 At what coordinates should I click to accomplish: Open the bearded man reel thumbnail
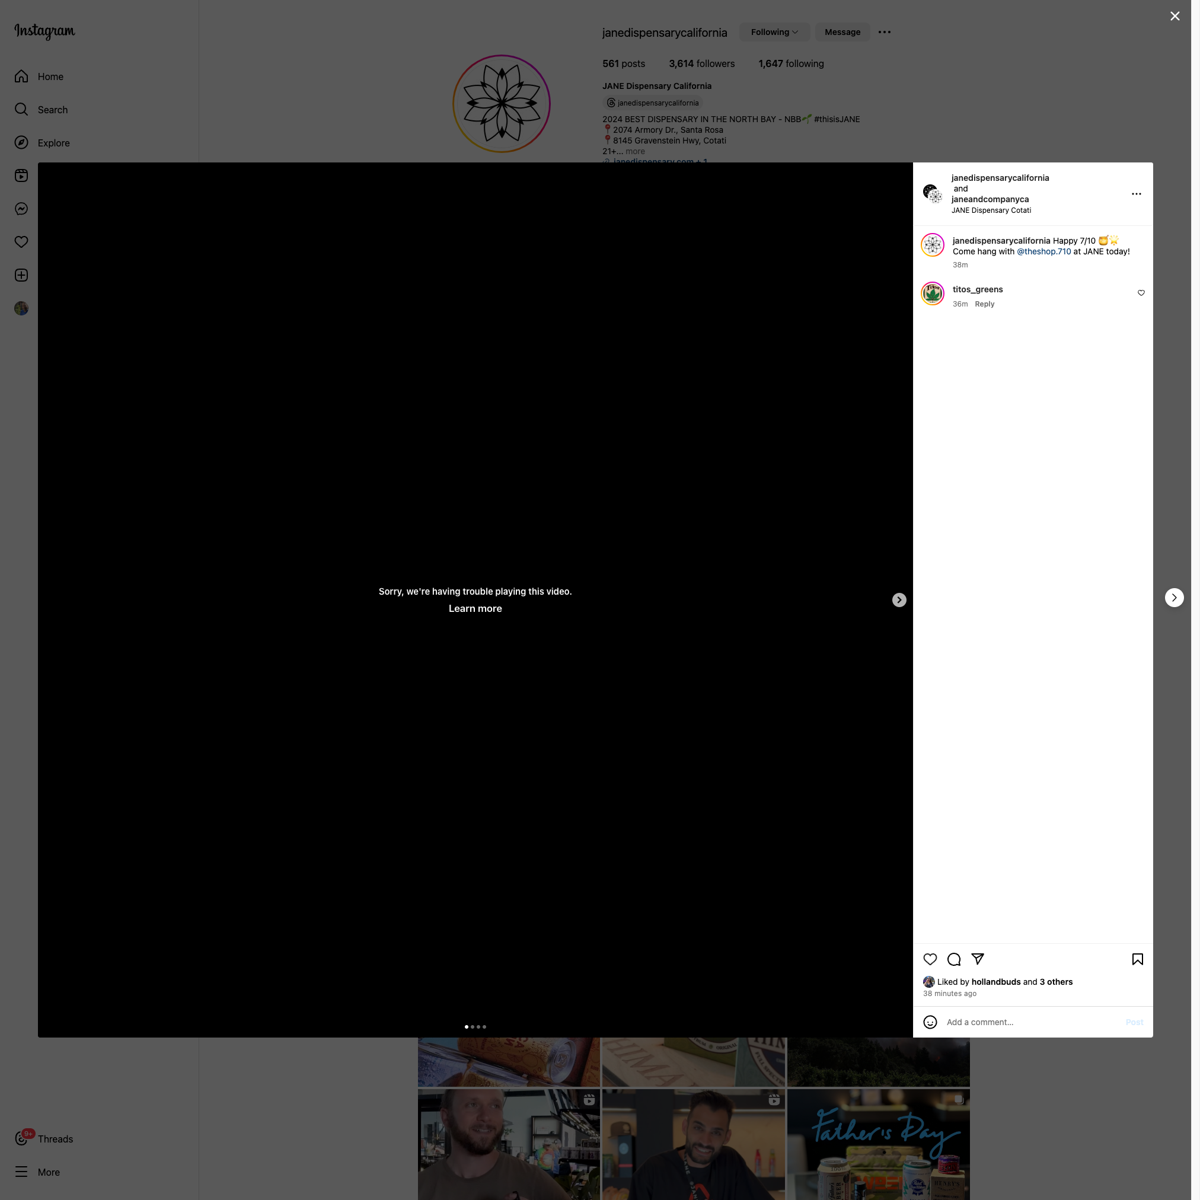[509, 1144]
